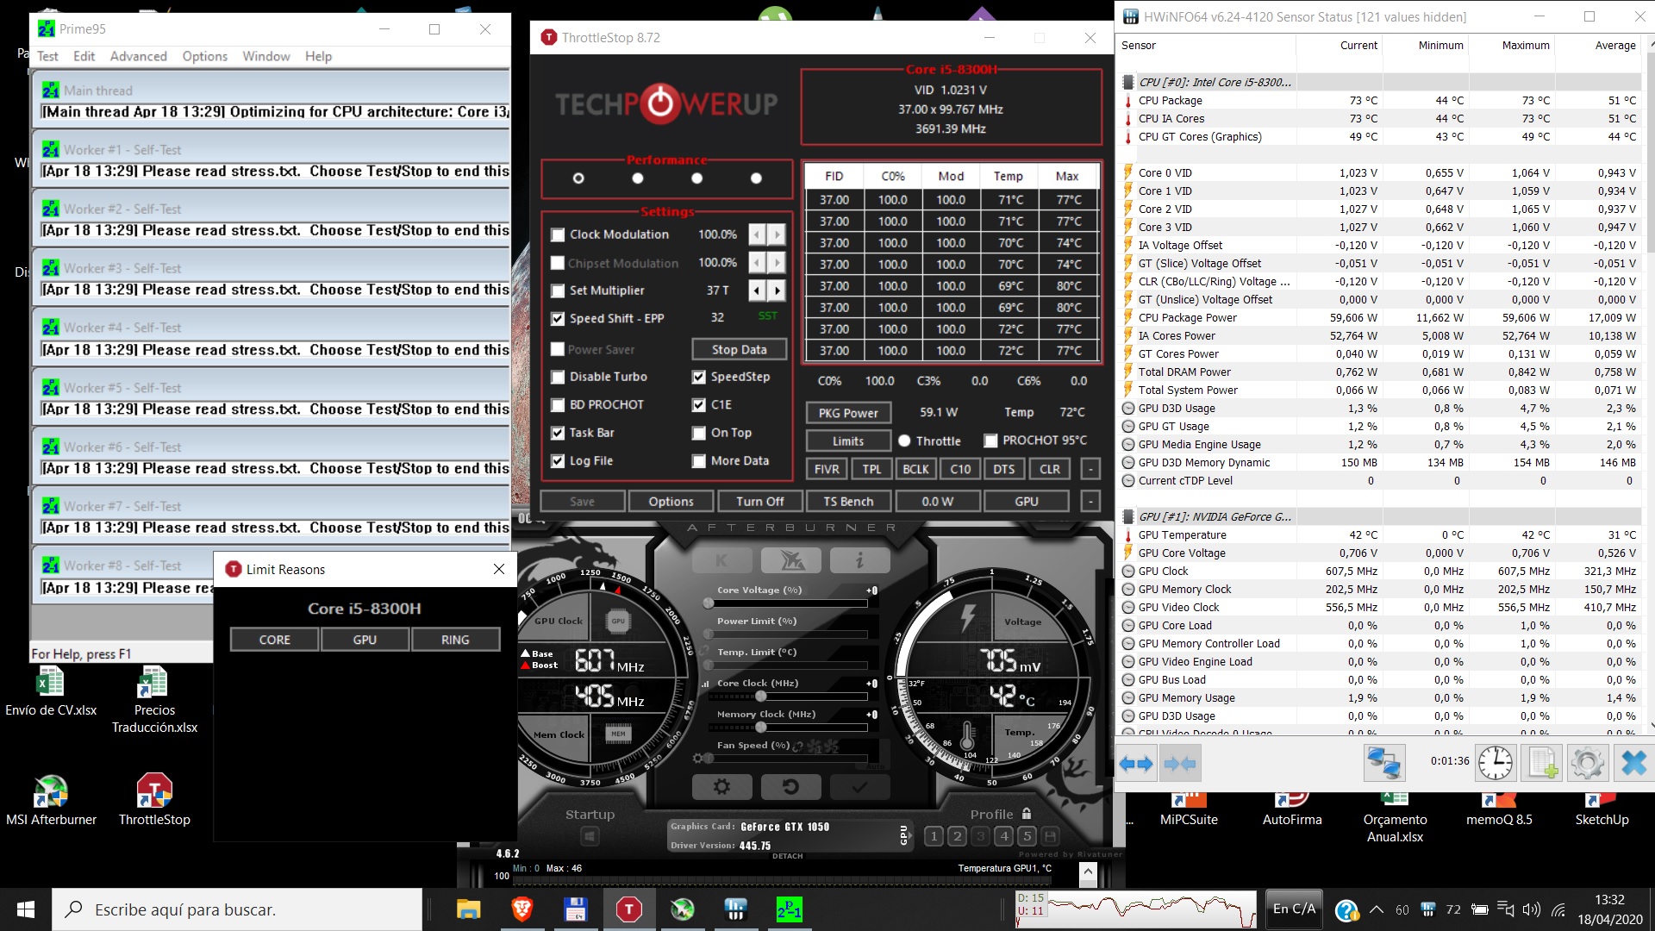The height and width of the screenshot is (931, 1655).
Task: Select the first Performance profile radio button
Action: [x=578, y=178]
